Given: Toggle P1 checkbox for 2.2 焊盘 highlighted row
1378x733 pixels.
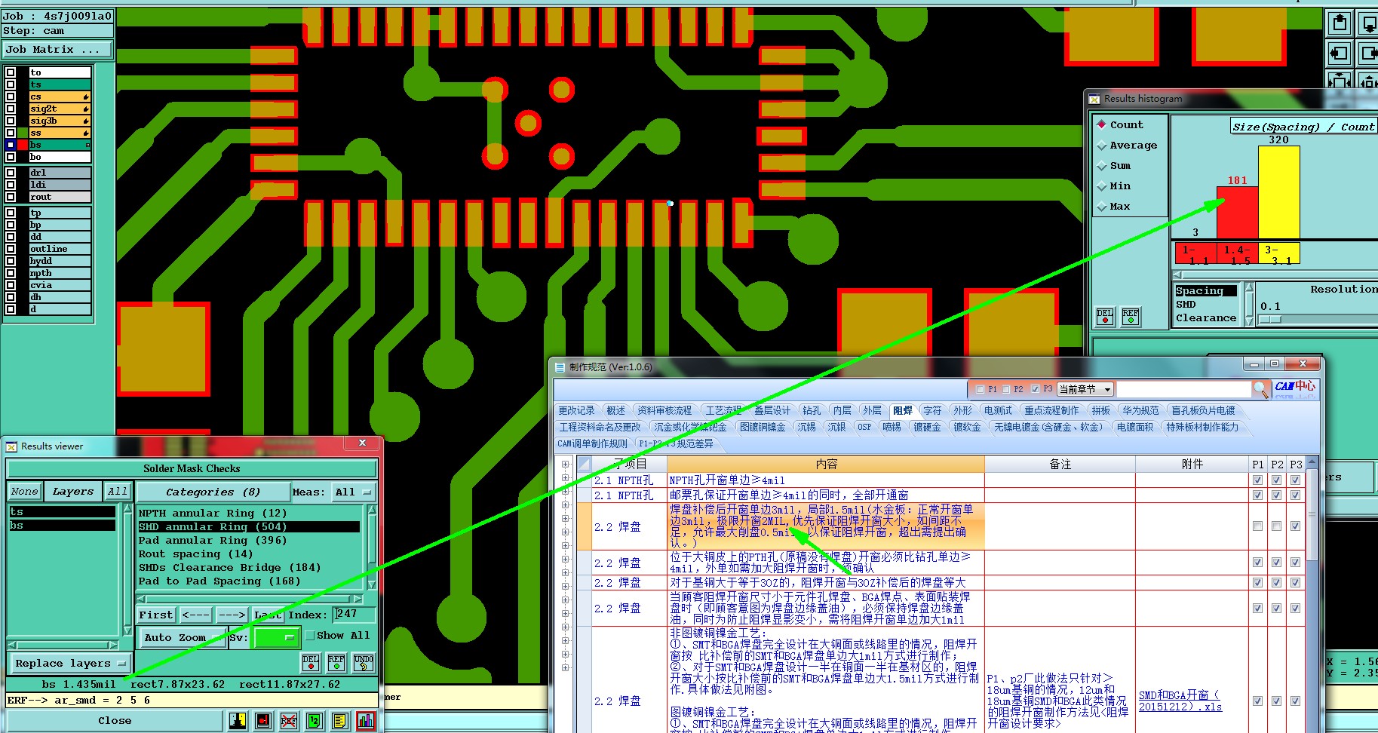Looking at the screenshot, I should click(x=1257, y=526).
